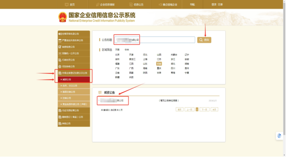Select 营业执照作废公告（声明） submenu item
Image resolution: width=286 pixels, height=157 pixels.
pos(74,104)
